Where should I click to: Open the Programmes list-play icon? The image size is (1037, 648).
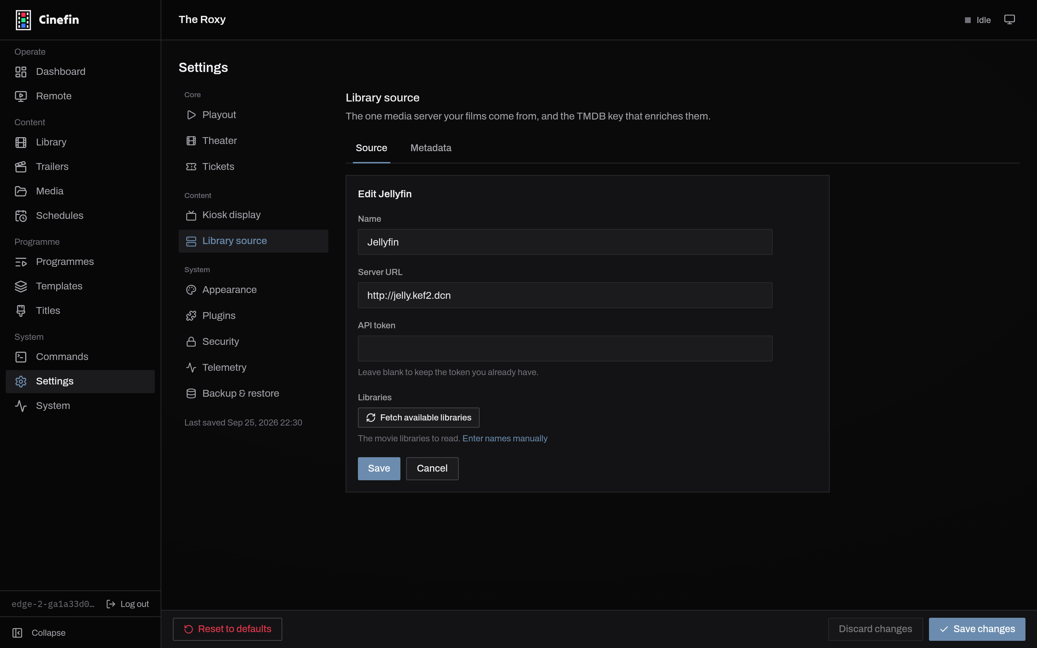click(21, 262)
